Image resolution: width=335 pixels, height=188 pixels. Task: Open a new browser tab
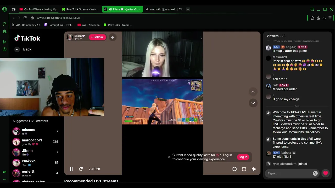coord(188,9)
